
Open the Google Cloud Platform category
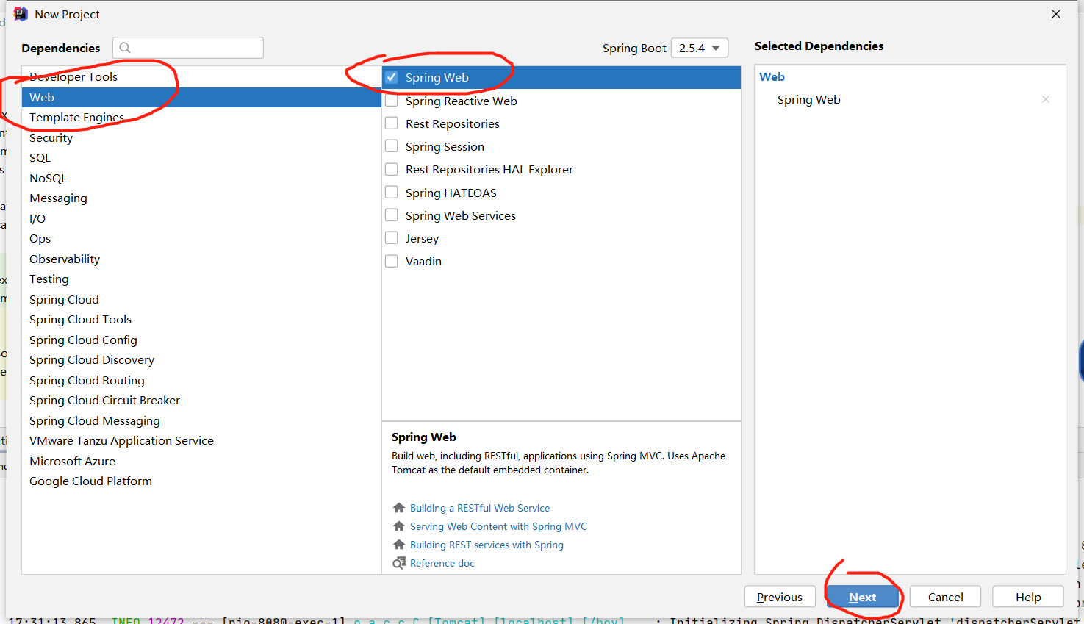pos(201,481)
